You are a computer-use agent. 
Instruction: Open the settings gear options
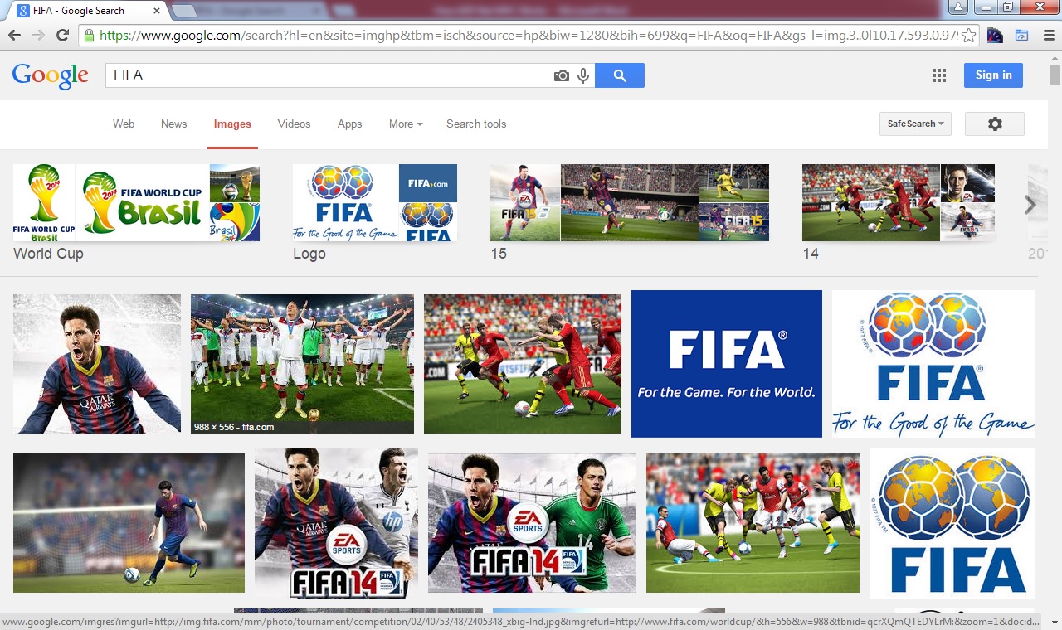tap(995, 124)
